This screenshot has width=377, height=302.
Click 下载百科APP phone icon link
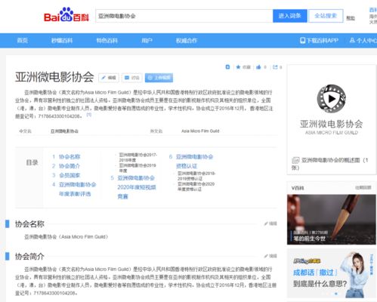point(319,41)
